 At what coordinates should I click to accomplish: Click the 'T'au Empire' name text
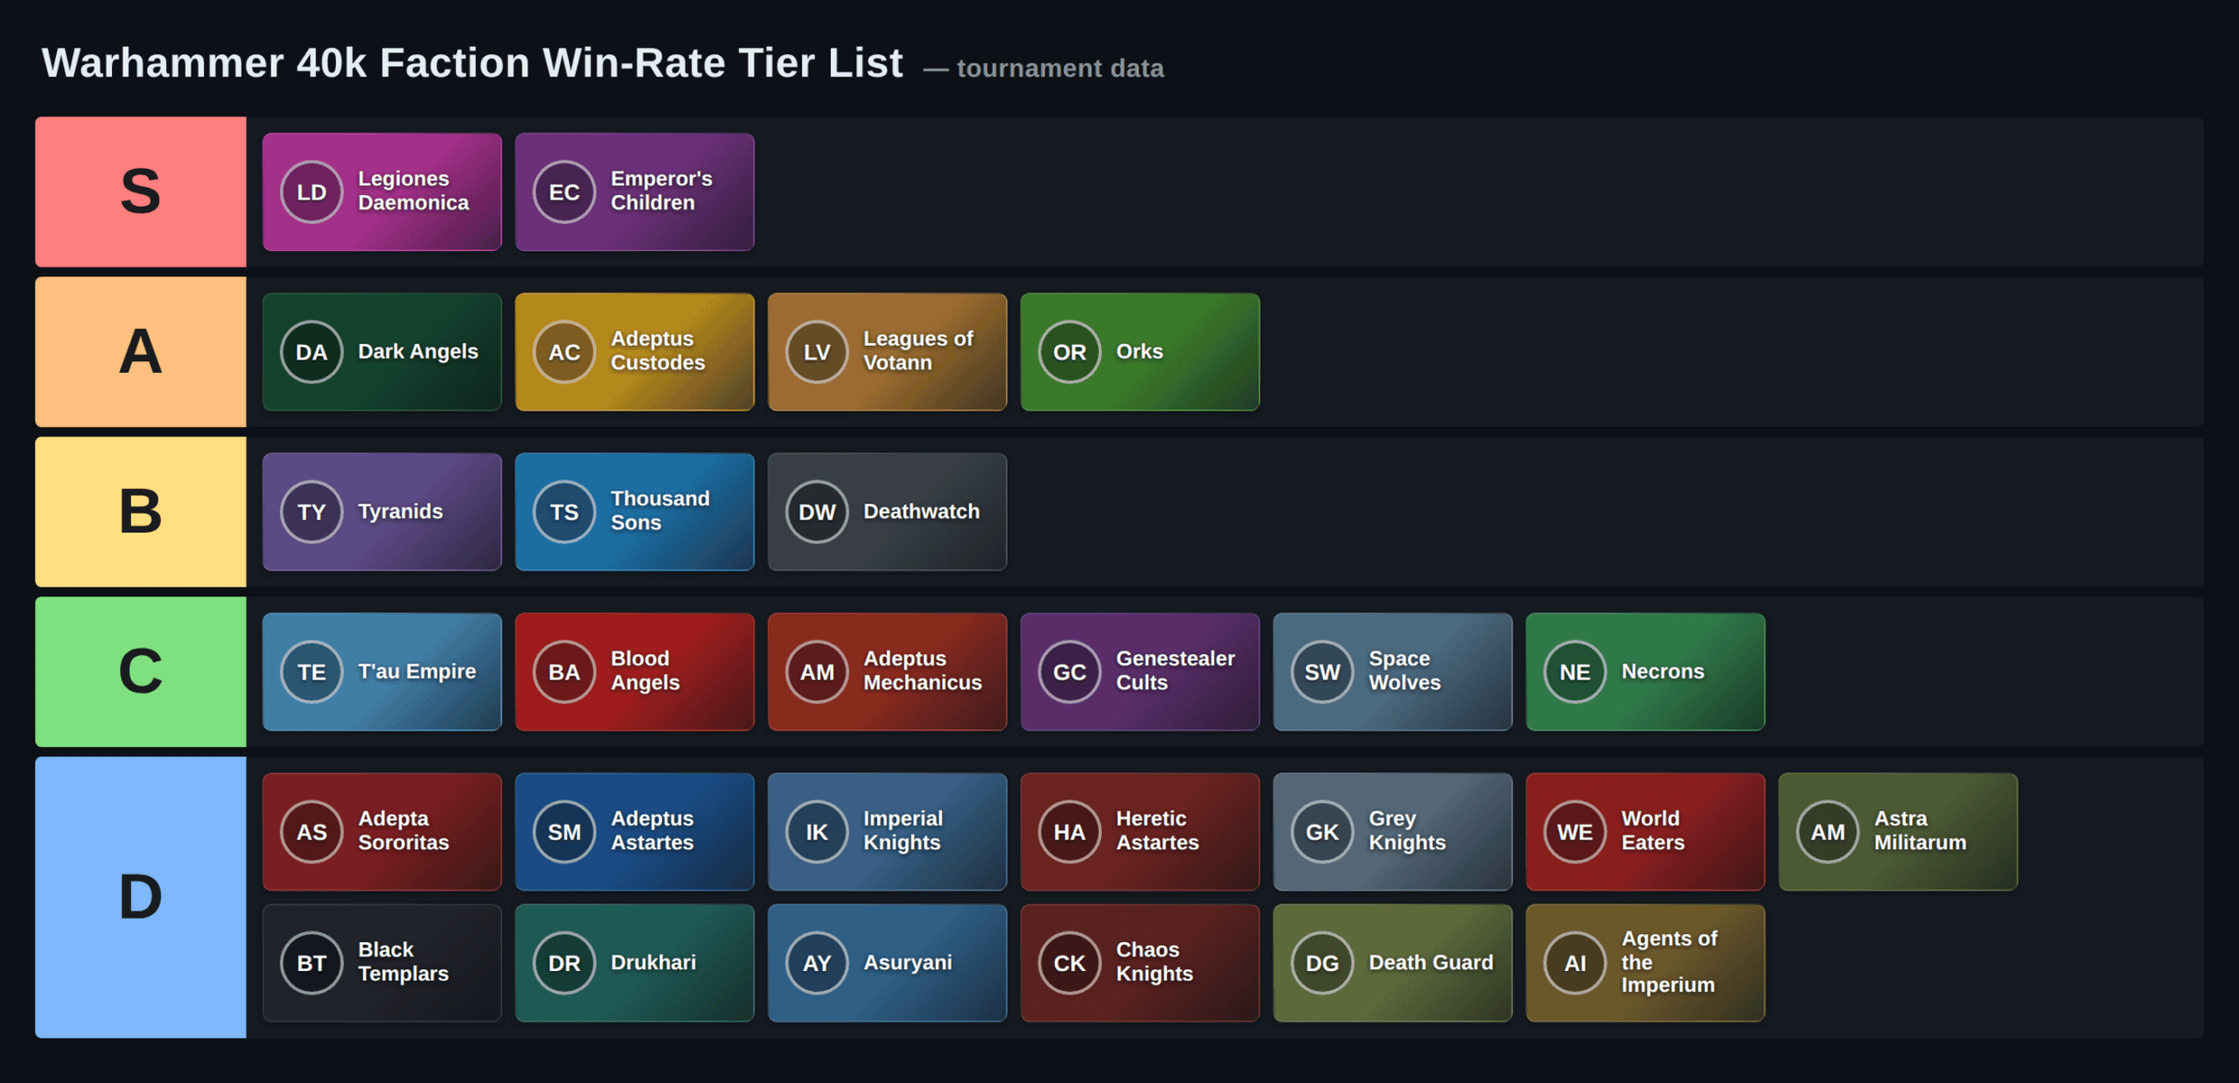pos(417,671)
